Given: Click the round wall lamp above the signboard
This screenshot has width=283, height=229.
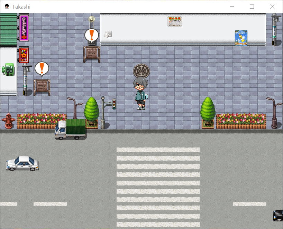Looking at the screenshot, I should click(x=91, y=19).
